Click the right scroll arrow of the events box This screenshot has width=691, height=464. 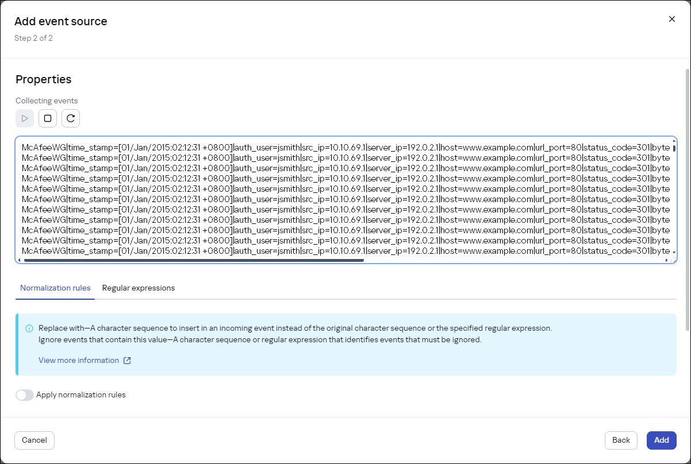(x=667, y=260)
